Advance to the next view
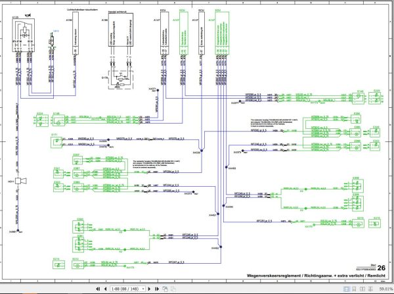Screen dimensions: 394x294 click(173, 289)
